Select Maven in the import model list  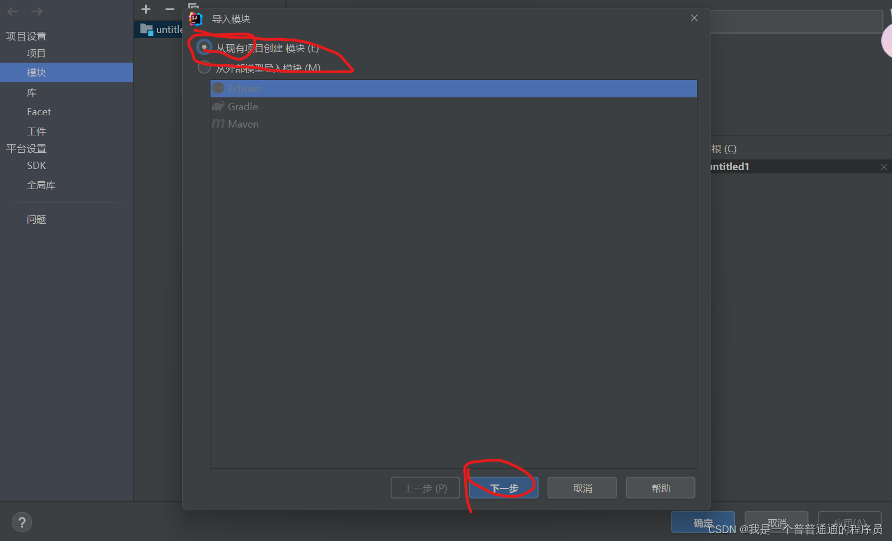click(454, 124)
